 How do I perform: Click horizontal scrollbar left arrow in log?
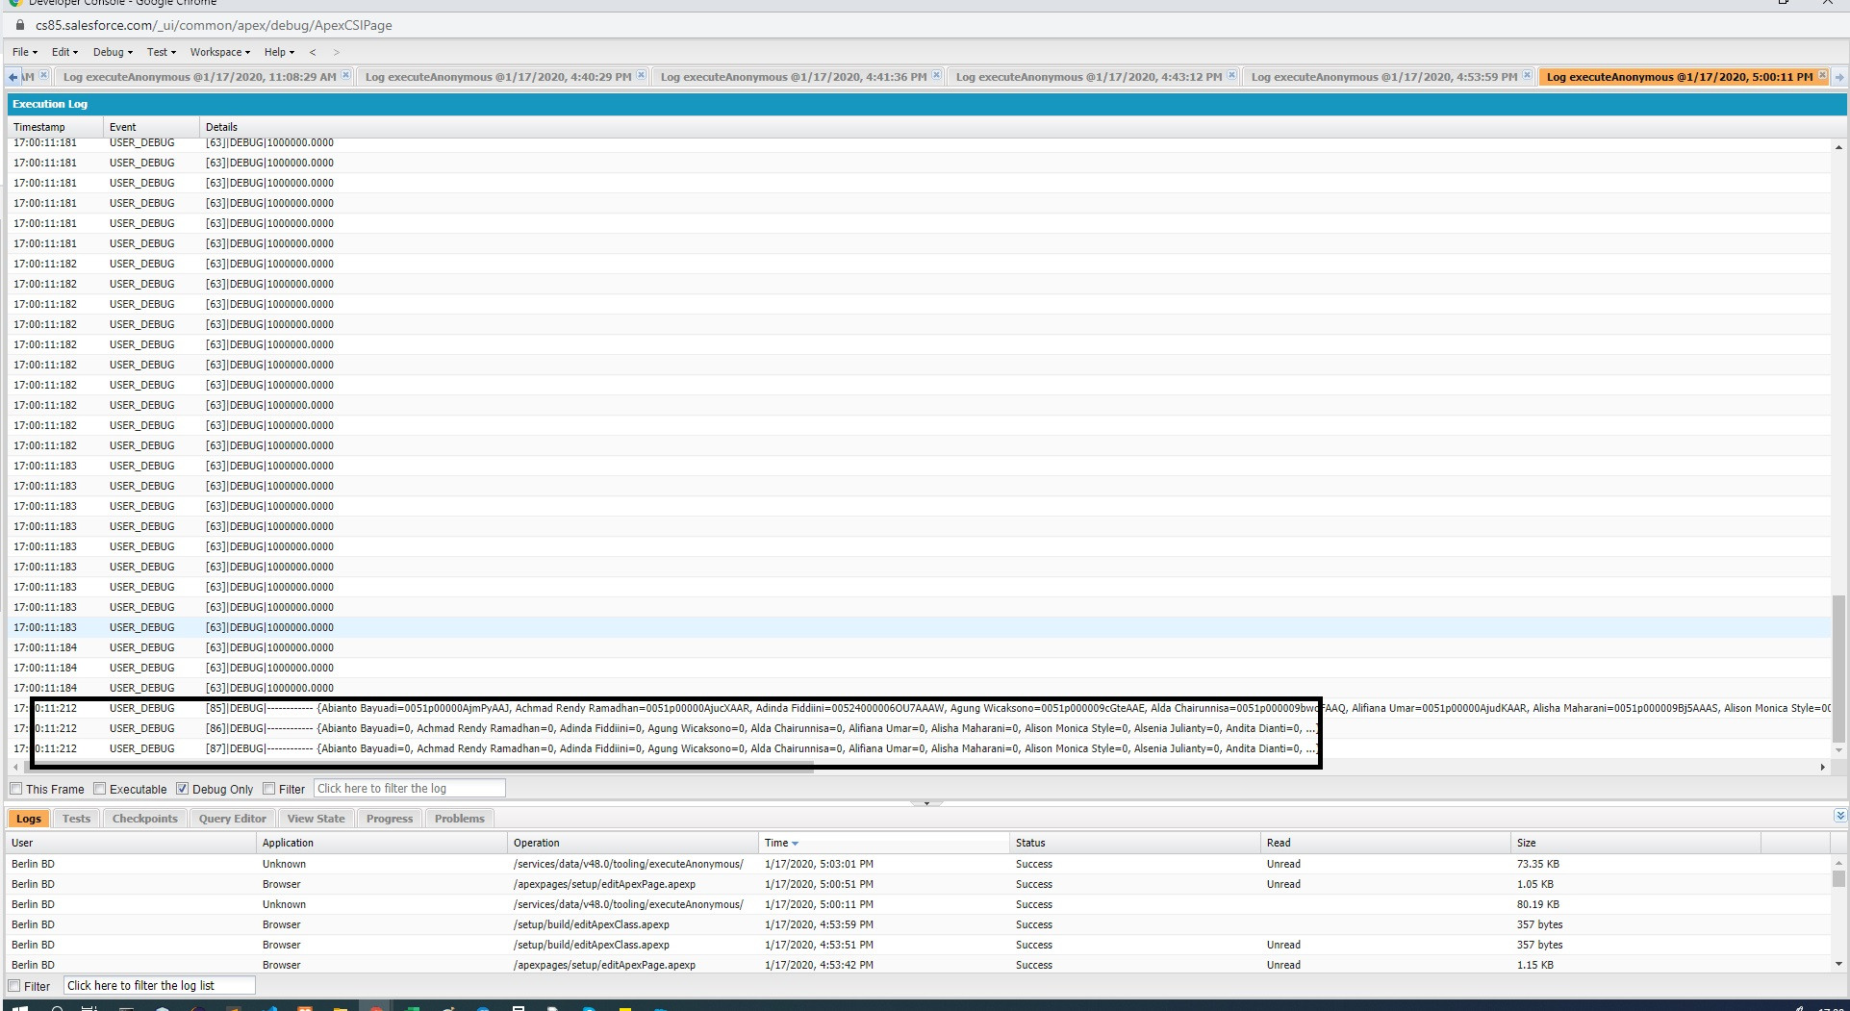(13, 767)
